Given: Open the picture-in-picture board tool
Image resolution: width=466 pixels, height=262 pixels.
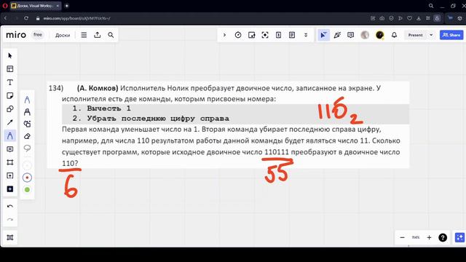Looking at the screenshot, I should tap(251, 35).
